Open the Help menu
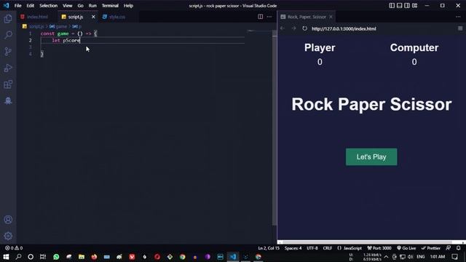 128,6
